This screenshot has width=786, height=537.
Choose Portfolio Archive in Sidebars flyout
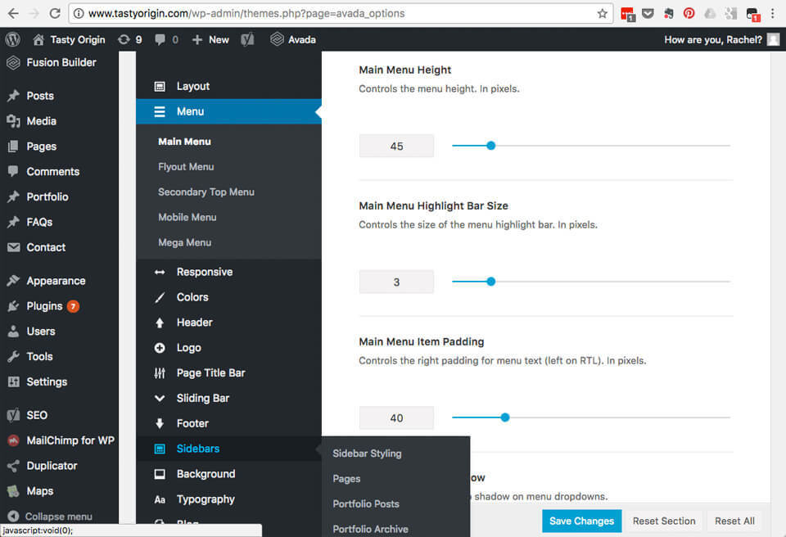point(370,529)
